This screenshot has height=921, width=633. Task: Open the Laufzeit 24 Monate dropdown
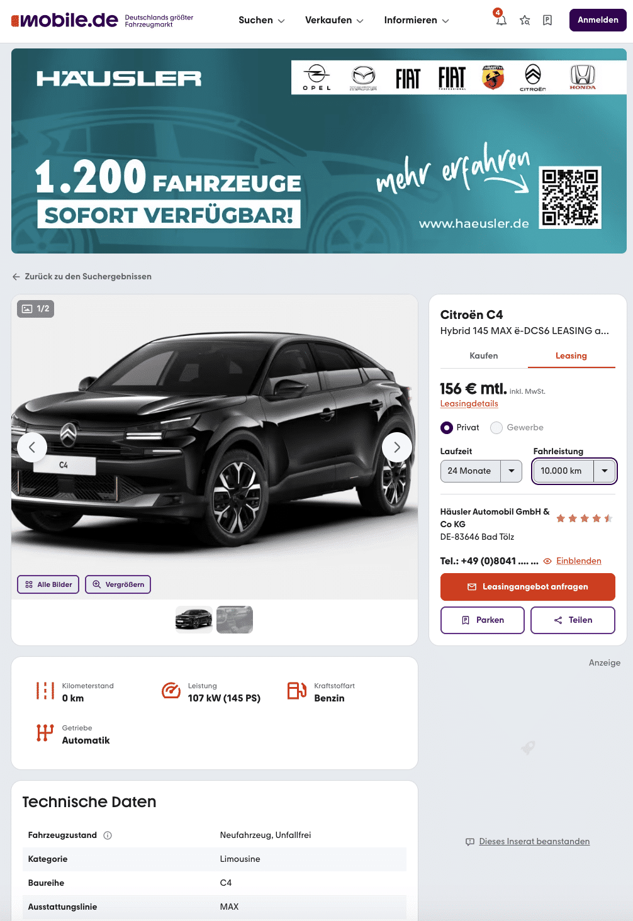[481, 471]
